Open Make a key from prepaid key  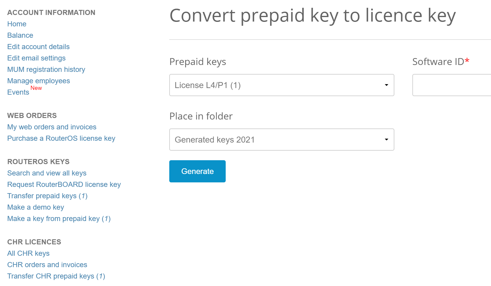(59, 219)
